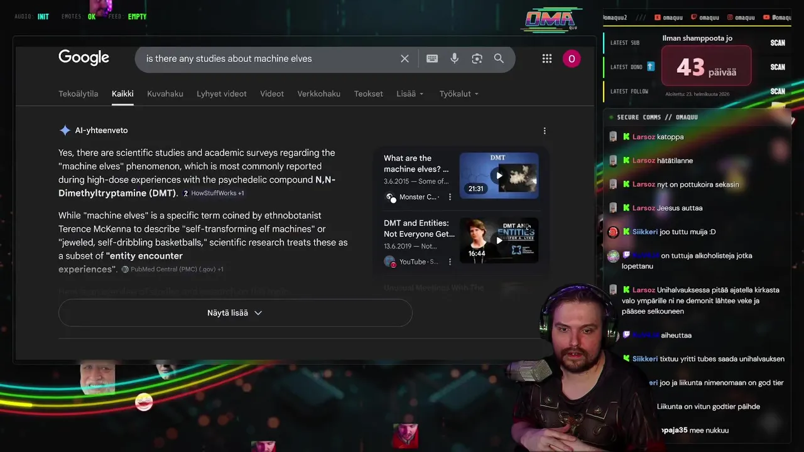804x452 pixels.
Task: Play the DMT and Entities thumbnail 16:44
Action: (x=499, y=240)
